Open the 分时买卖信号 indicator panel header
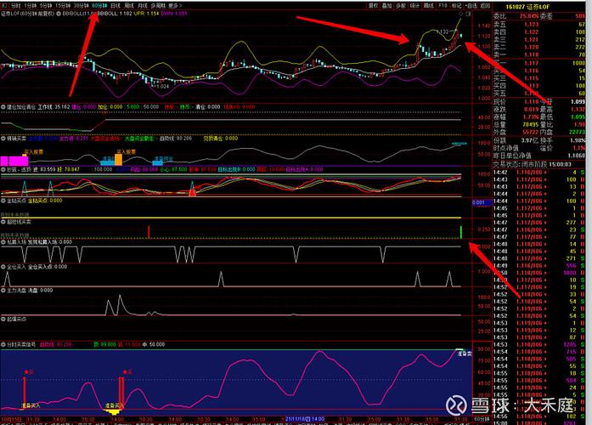Image resolution: width=592 pixels, height=425 pixels. pyautogui.click(x=21, y=344)
